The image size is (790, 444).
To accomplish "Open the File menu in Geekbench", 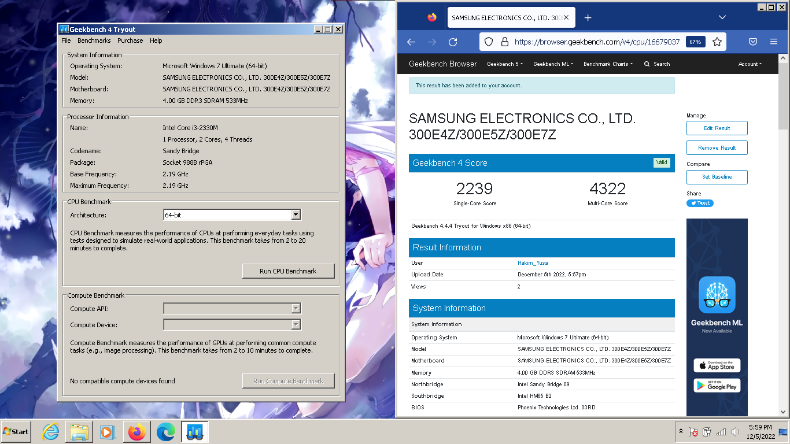I will [x=66, y=41].
